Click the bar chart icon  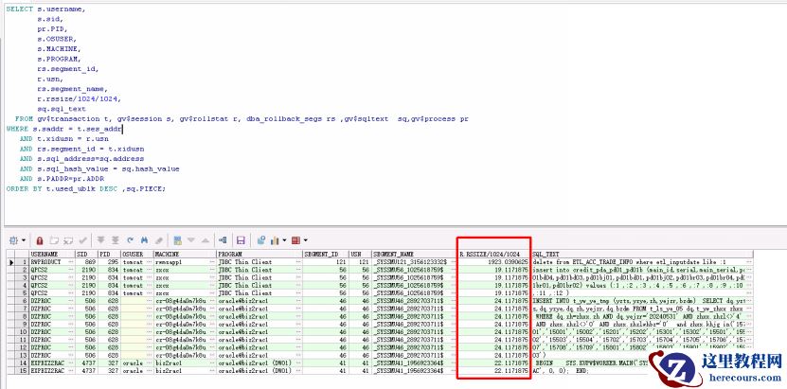[x=275, y=240]
